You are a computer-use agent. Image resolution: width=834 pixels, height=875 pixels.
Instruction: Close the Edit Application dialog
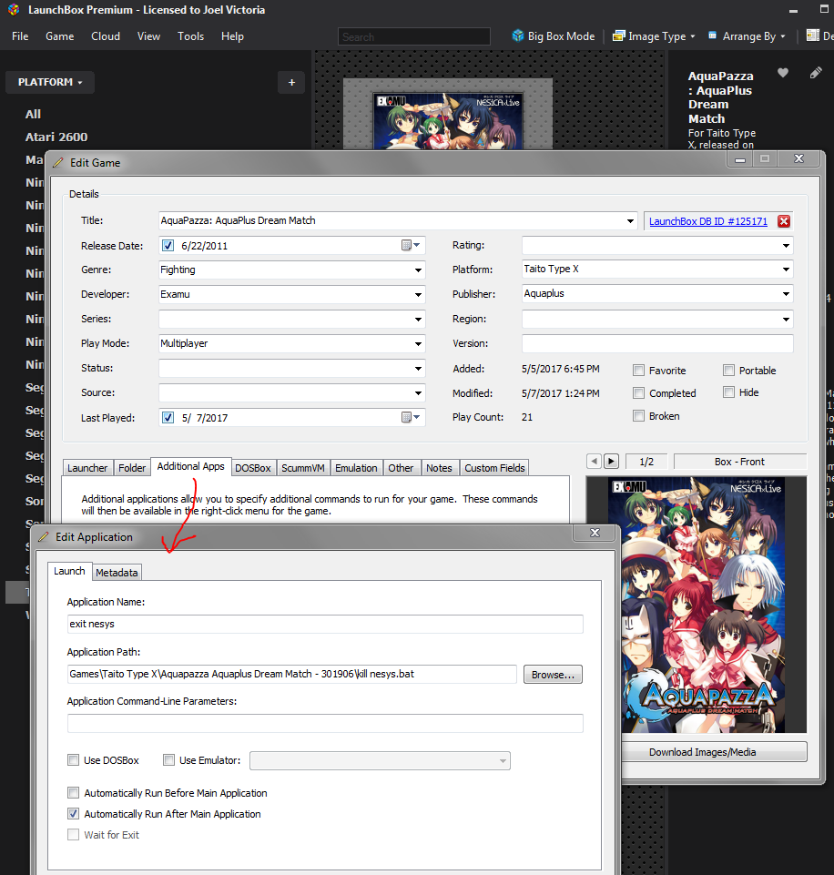[595, 533]
